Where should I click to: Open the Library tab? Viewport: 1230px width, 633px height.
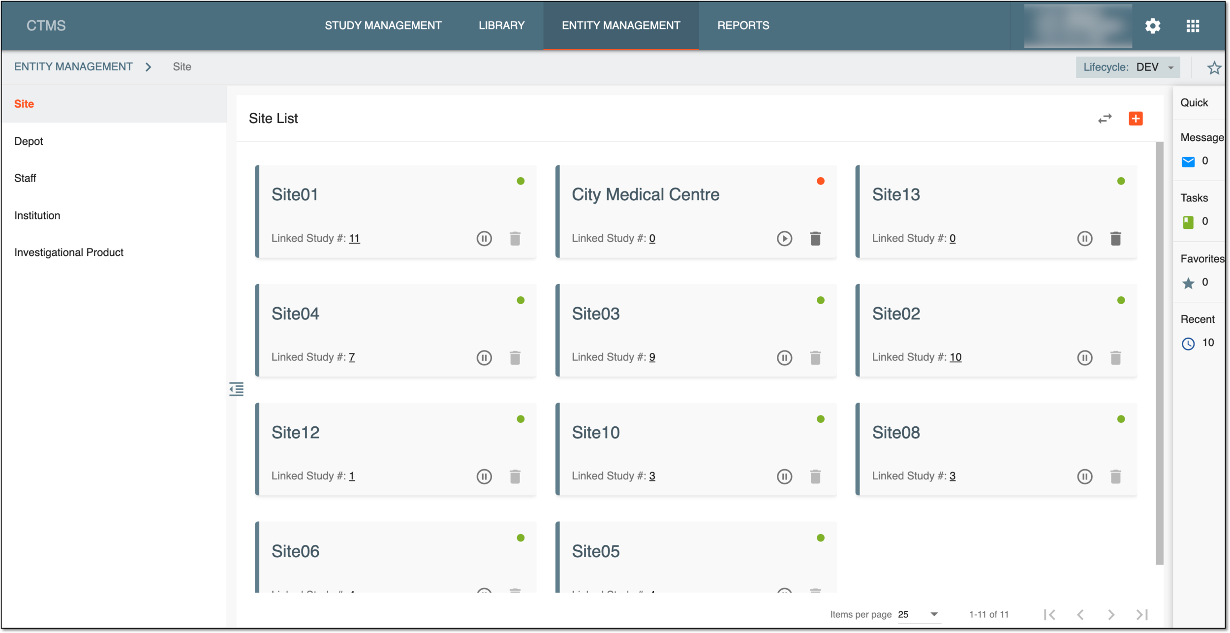501,26
